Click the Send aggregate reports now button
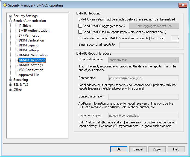This screenshot has height=157, width=190. tap(154, 26)
